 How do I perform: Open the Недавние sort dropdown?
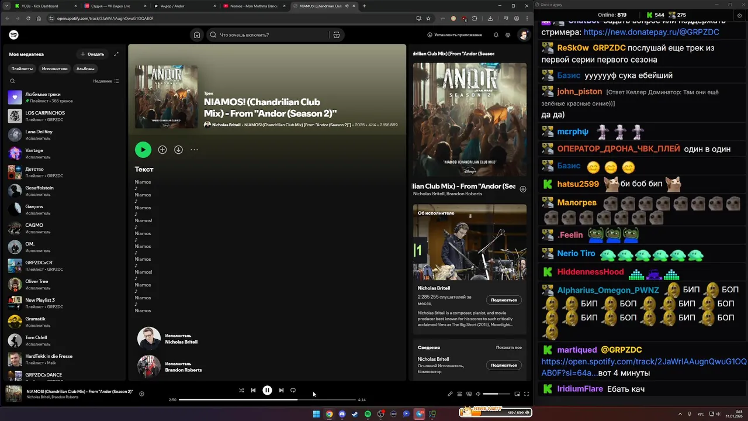[x=106, y=81]
